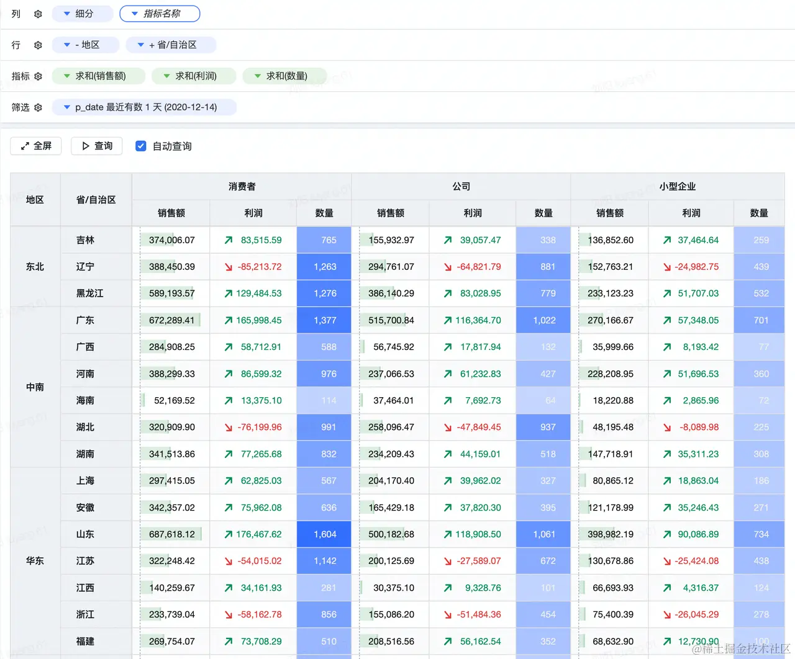795x659 pixels.
Task: Click 销售额 header under 消费者
Action: 171,213
